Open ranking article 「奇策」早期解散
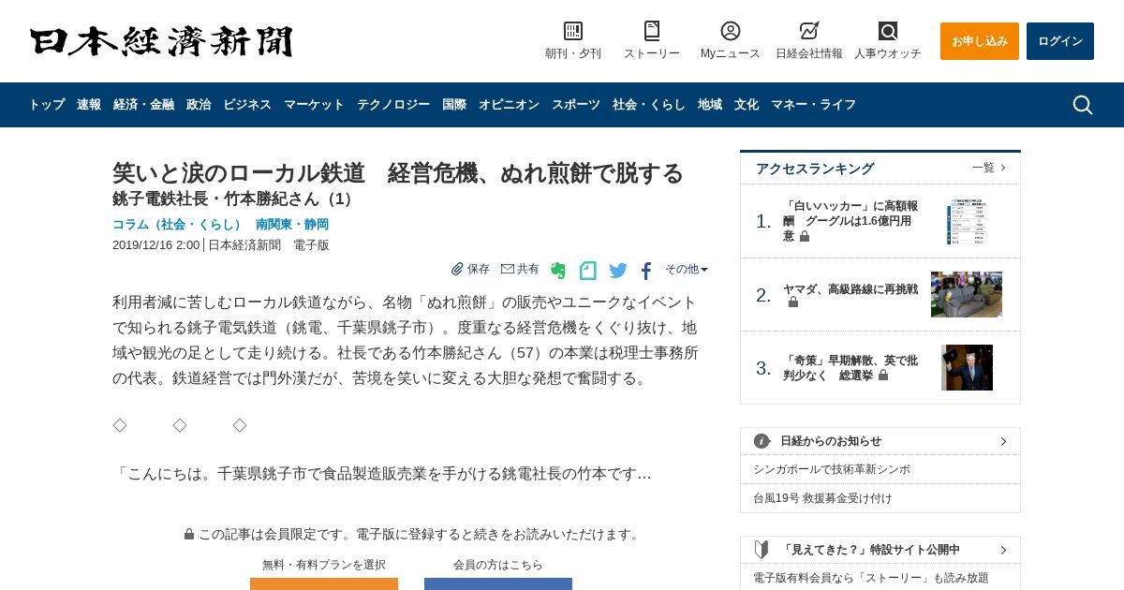 click(x=851, y=368)
